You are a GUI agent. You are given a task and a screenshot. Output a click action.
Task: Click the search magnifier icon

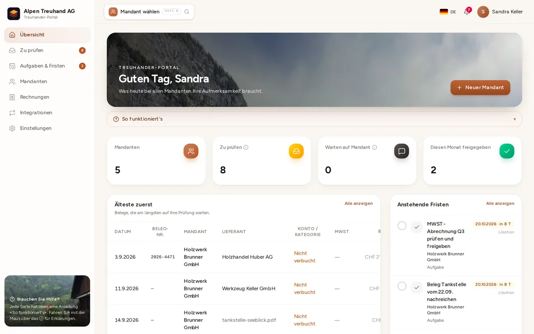[x=186, y=11]
